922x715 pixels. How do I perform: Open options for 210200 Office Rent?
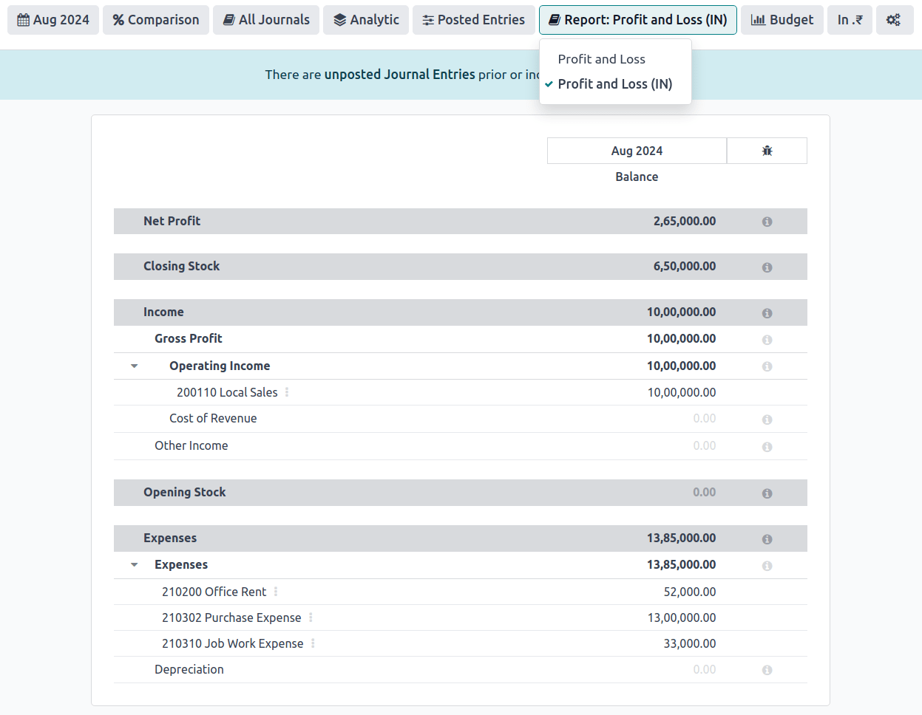point(275,591)
